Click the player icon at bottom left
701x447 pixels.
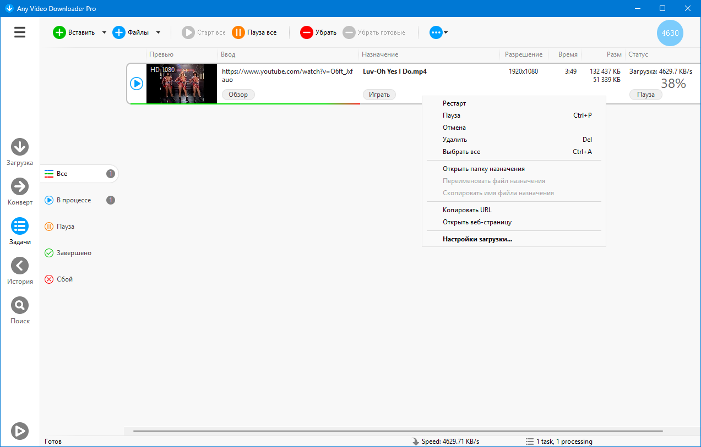[x=20, y=431]
